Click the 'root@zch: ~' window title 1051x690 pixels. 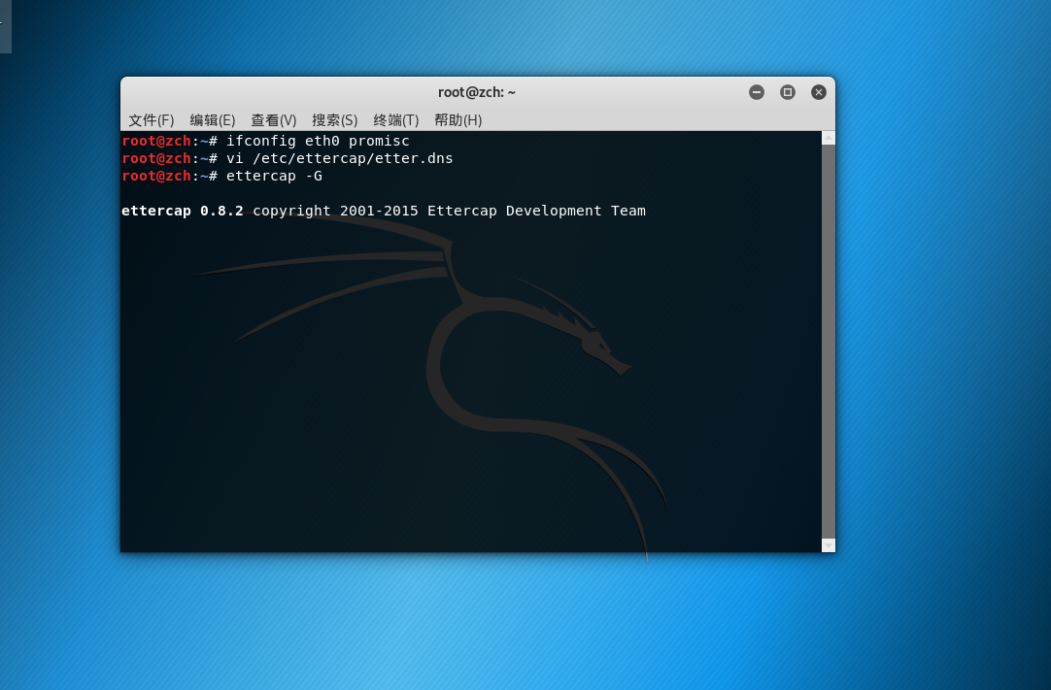tap(477, 92)
